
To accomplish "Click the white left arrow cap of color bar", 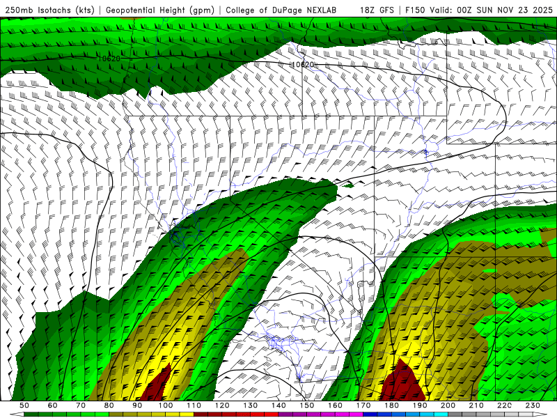I will pos(17,415).
